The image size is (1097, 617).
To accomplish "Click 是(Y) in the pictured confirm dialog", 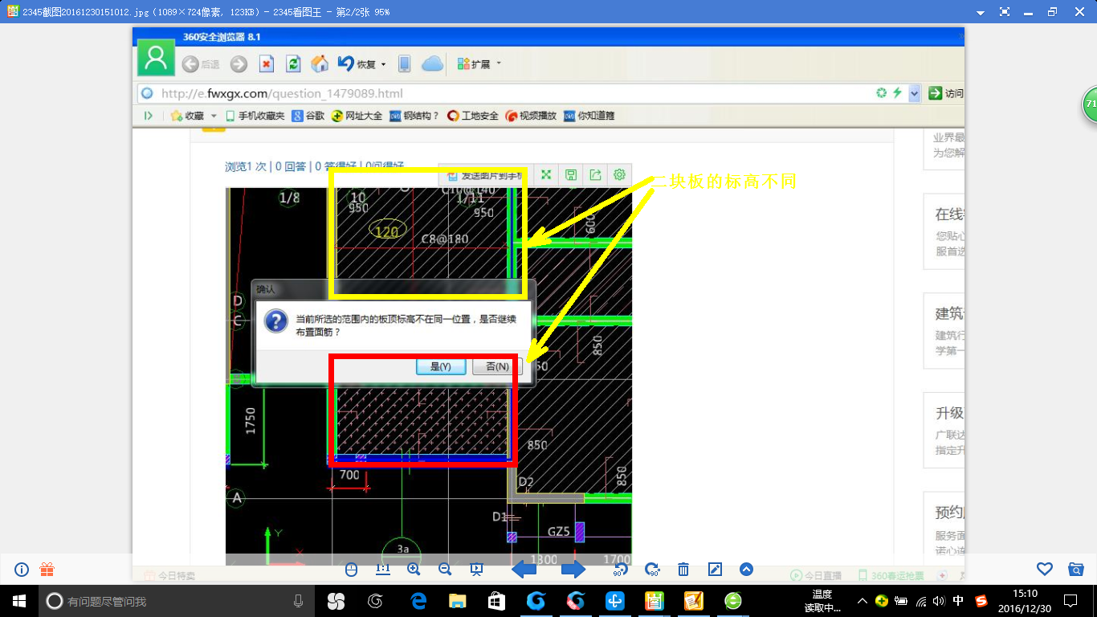I will [441, 366].
